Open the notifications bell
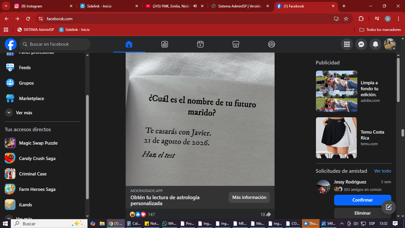Screen dimensions: 405x228 (376, 44)
